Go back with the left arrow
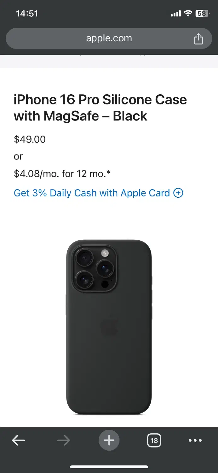 point(18,440)
